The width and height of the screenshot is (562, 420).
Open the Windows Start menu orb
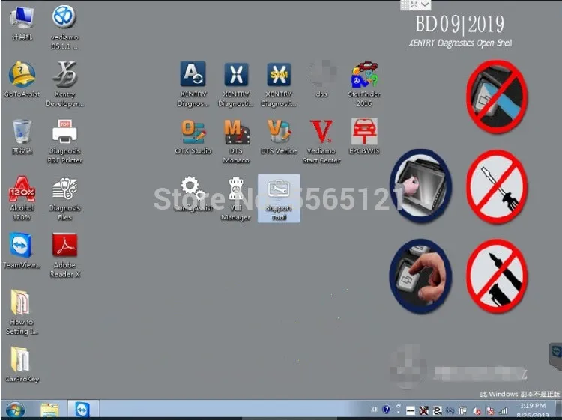15,410
